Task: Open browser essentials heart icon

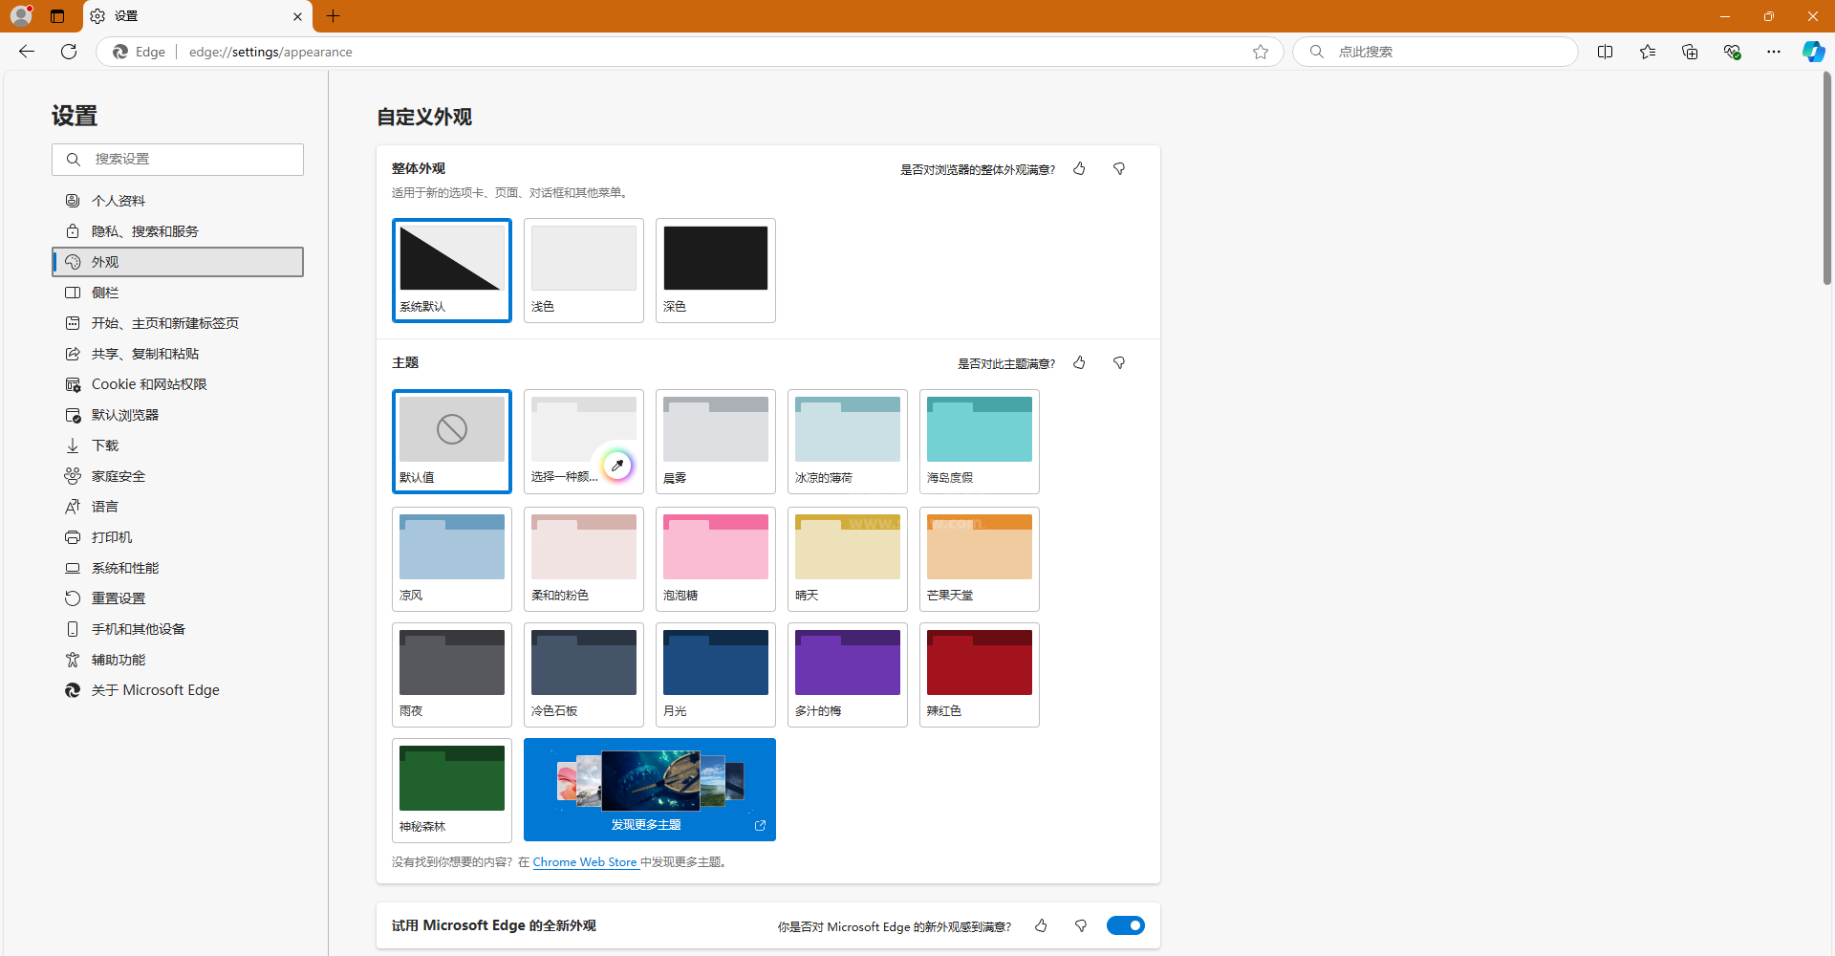Action: pyautogui.click(x=1732, y=52)
